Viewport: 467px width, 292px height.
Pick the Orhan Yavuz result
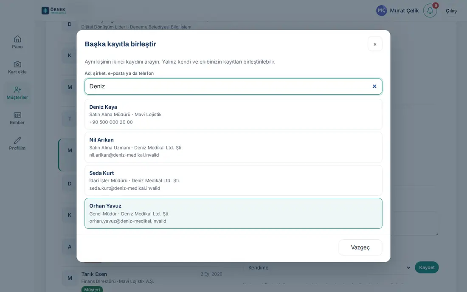coord(233,213)
